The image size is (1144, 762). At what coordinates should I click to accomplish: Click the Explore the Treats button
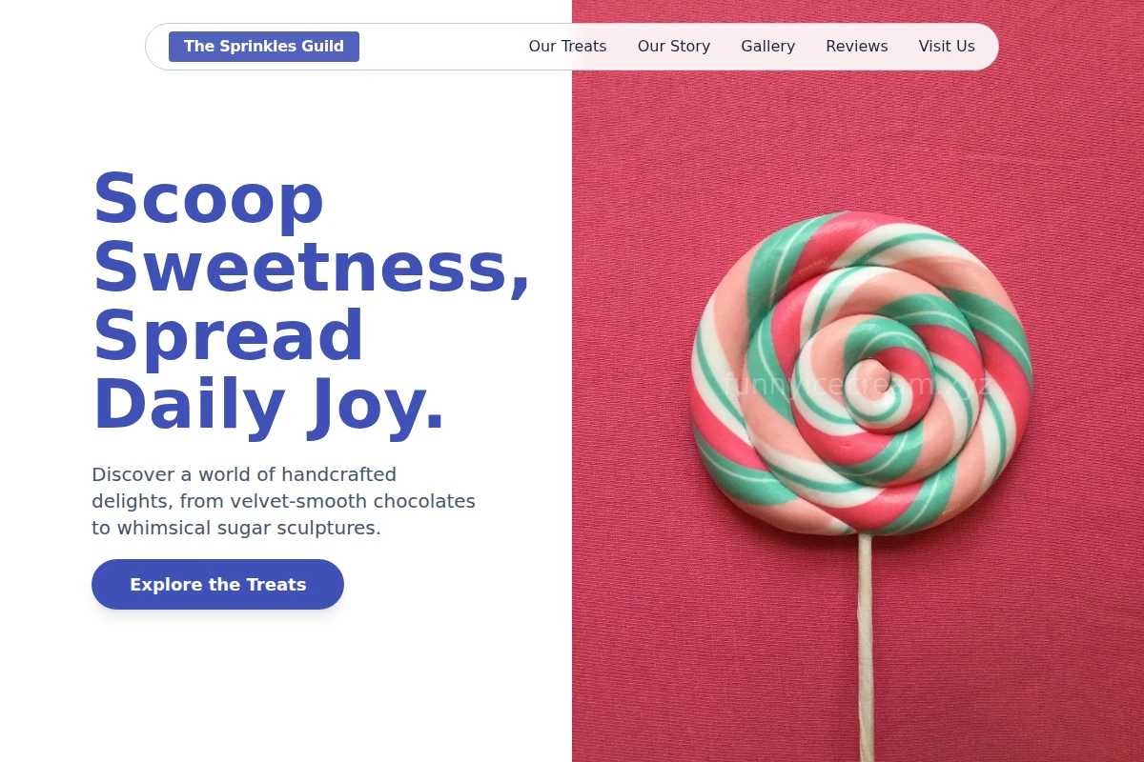217,584
